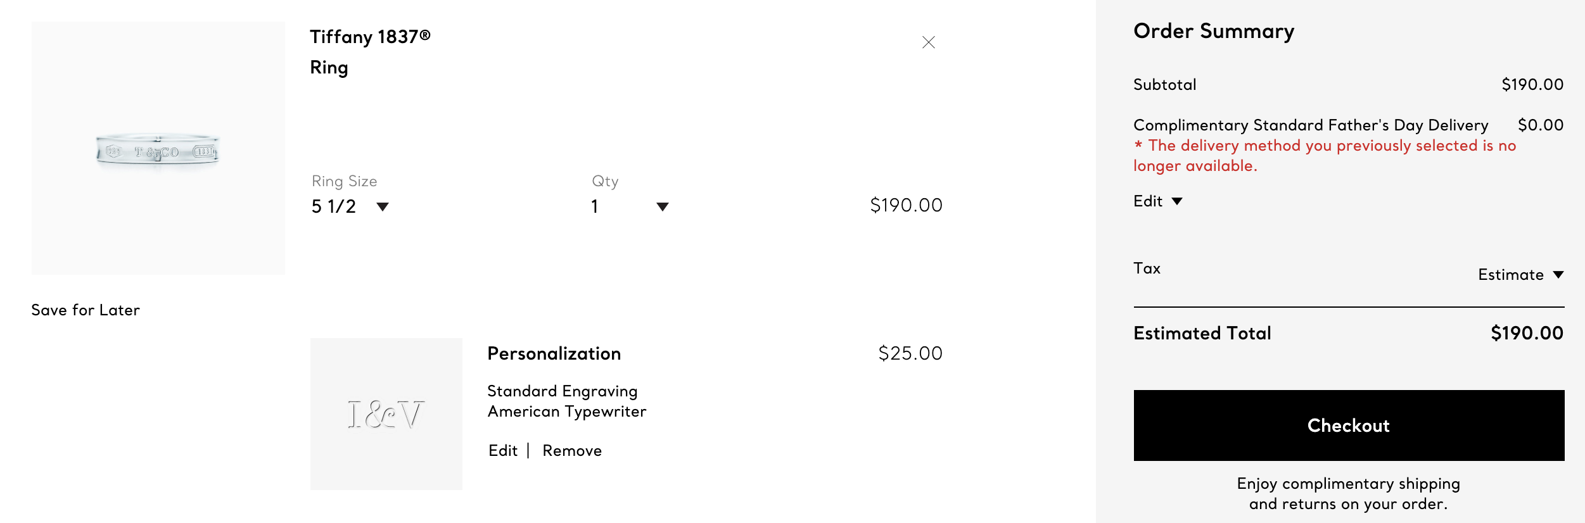The image size is (1585, 523).
Task: Click the Complimentary Standard Father's Day Delivery text
Action: [x=1311, y=125]
